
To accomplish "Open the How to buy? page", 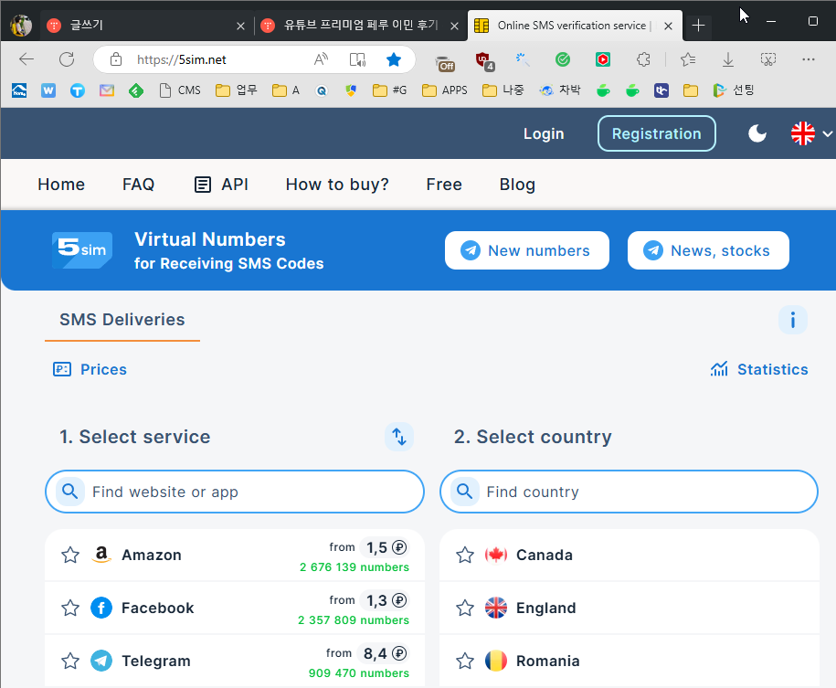I will click(337, 185).
